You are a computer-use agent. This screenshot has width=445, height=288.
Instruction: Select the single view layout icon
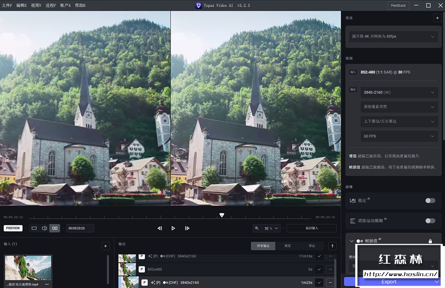[34, 228]
